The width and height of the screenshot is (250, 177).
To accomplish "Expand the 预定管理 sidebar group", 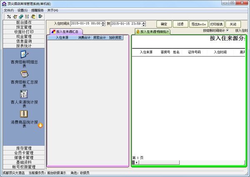I will pyautogui.click(x=24, y=27).
